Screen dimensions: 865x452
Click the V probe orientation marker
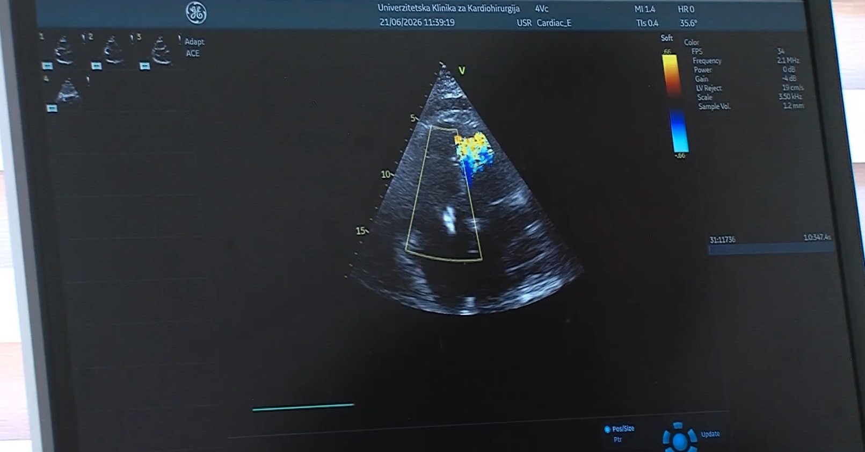coord(462,70)
